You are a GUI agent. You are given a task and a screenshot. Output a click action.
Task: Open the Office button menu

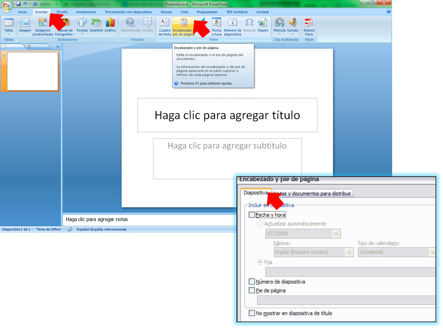click(x=7, y=7)
